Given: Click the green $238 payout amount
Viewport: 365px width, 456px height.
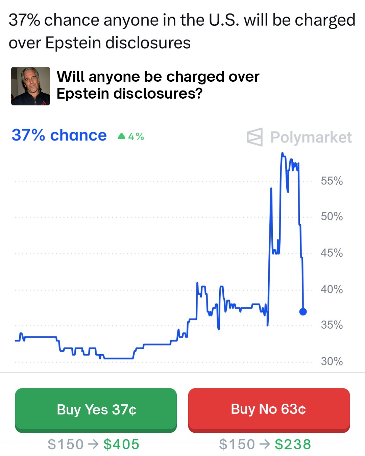Looking at the screenshot, I should tap(293, 444).
